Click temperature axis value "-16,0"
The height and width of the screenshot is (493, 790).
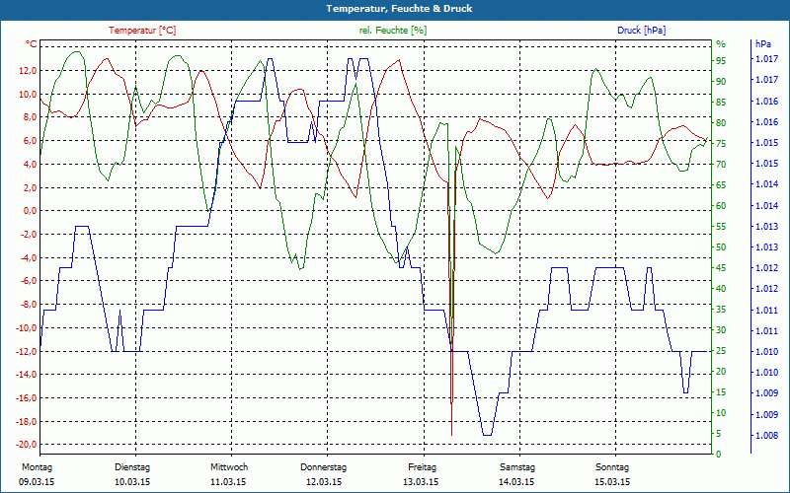27,398
